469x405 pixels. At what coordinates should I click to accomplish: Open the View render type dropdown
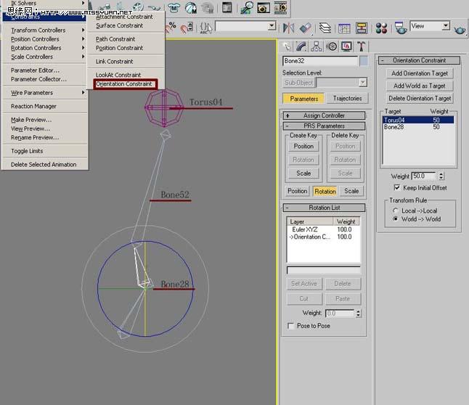pyautogui.click(x=445, y=25)
